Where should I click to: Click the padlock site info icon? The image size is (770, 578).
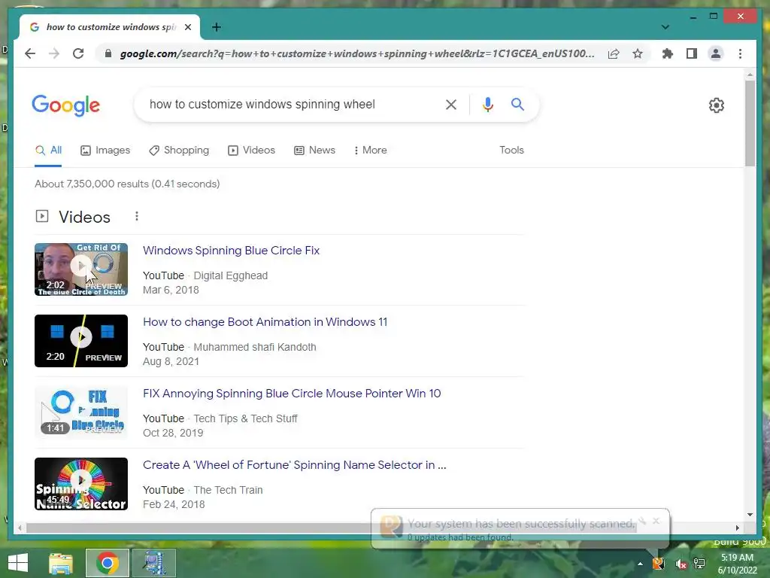coord(108,53)
